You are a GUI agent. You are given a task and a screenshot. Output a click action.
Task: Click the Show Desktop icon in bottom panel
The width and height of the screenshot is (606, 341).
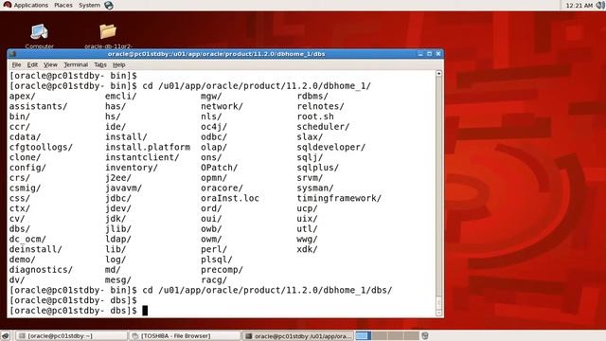[x=5, y=336]
